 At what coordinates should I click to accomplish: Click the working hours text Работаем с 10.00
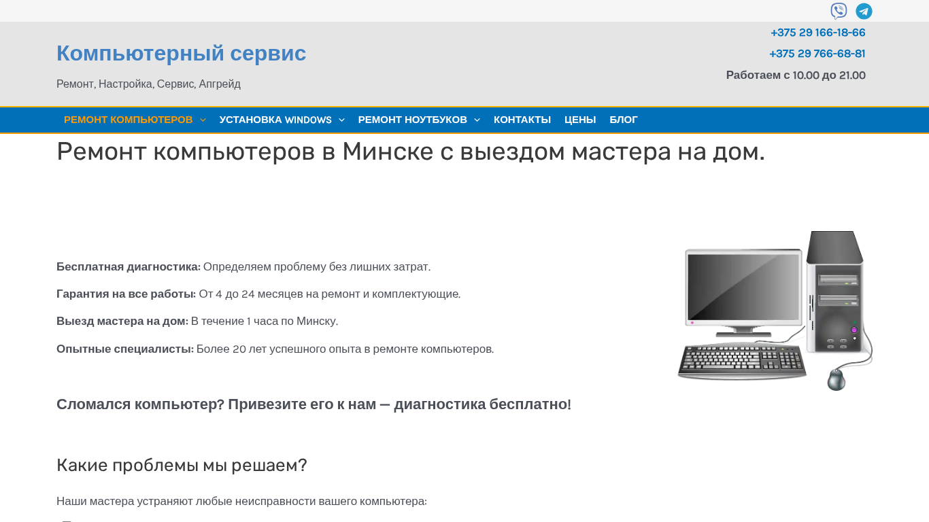coord(795,75)
